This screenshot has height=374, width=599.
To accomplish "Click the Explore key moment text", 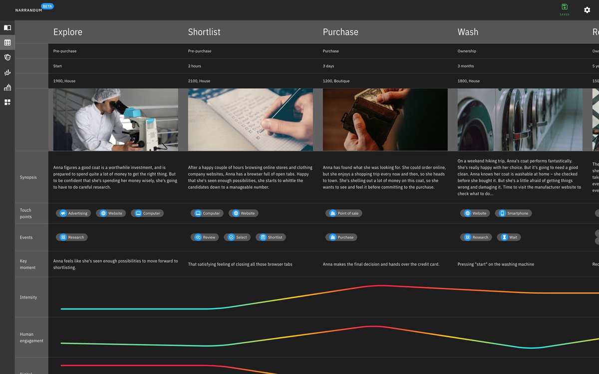I will coord(115,264).
